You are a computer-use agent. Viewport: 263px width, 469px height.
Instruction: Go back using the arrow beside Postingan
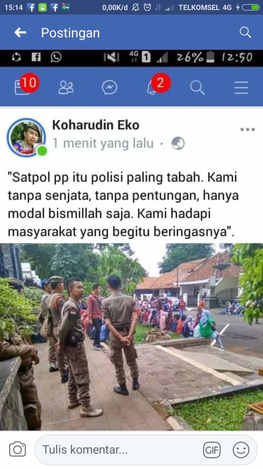click(x=20, y=33)
